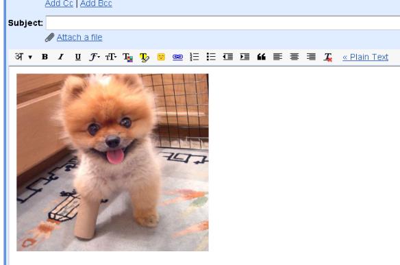Open the text Size dropdown
The width and height of the screenshot is (400, 265).
pos(111,57)
